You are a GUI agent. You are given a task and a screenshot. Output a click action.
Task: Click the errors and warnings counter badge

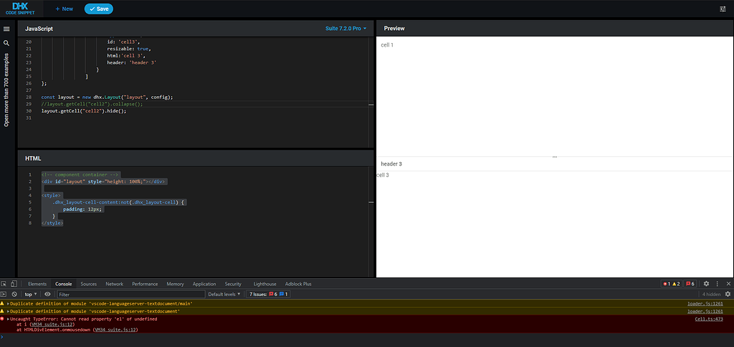pyautogui.click(x=671, y=284)
